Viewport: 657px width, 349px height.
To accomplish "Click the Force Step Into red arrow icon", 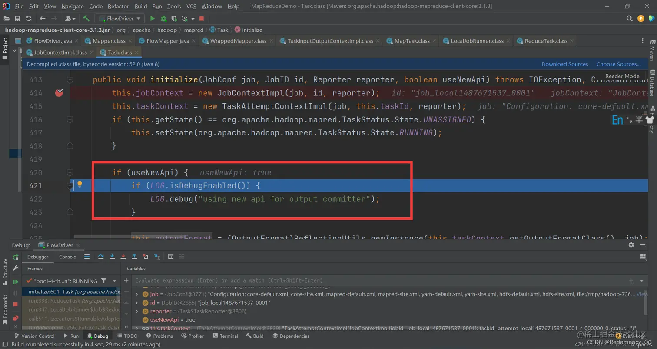I will click(123, 257).
